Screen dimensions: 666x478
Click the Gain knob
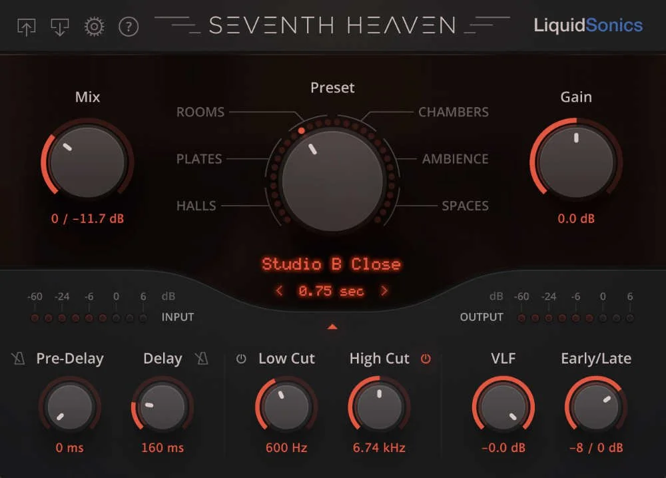(x=576, y=162)
